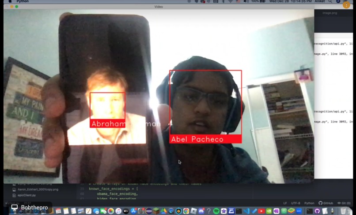Open FaceTime from the dock
The image size is (356, 215).
click(103, 211)
